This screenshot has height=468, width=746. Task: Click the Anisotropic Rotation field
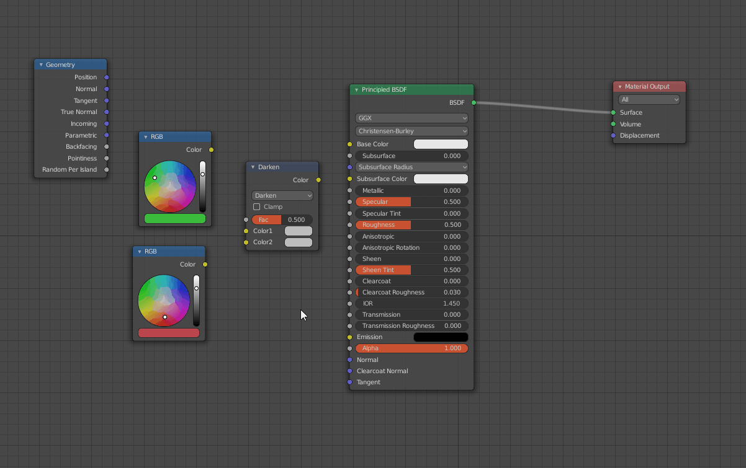(x=412, y=247)
